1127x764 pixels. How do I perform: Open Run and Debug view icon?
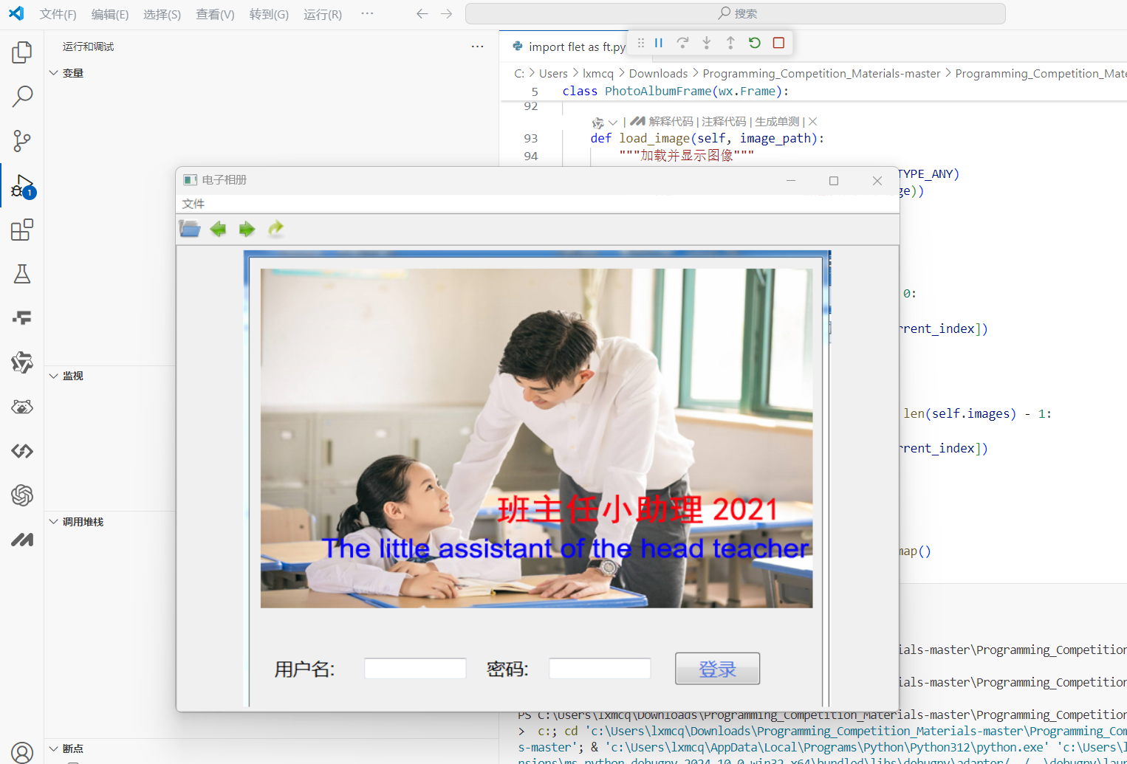pos(22,186)
